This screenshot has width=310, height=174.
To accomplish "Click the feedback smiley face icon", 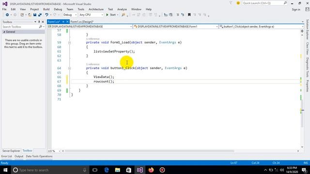I will [x=238, y=3].
